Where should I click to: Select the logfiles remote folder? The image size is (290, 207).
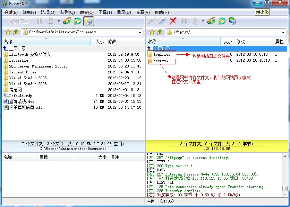162,55
